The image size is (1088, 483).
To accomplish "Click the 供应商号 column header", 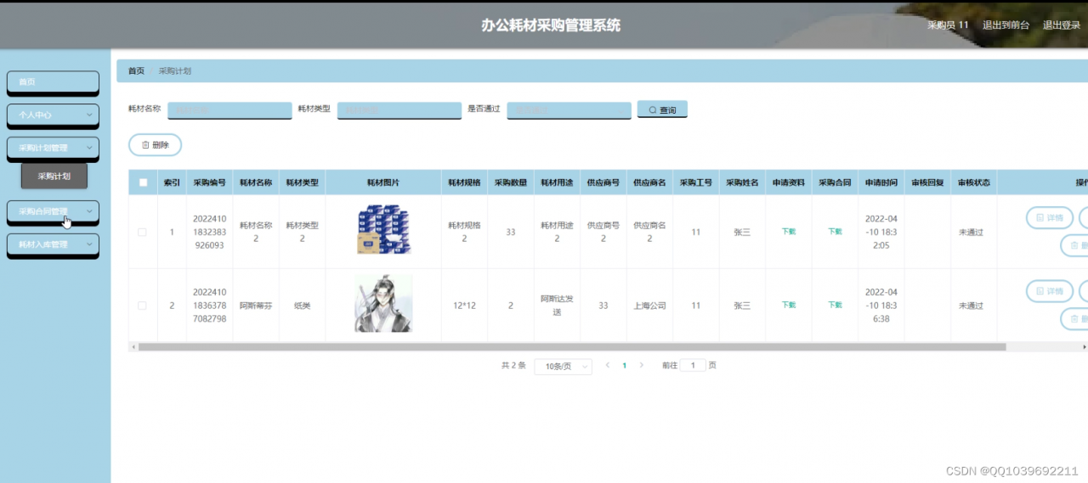I will pos(603,183).
